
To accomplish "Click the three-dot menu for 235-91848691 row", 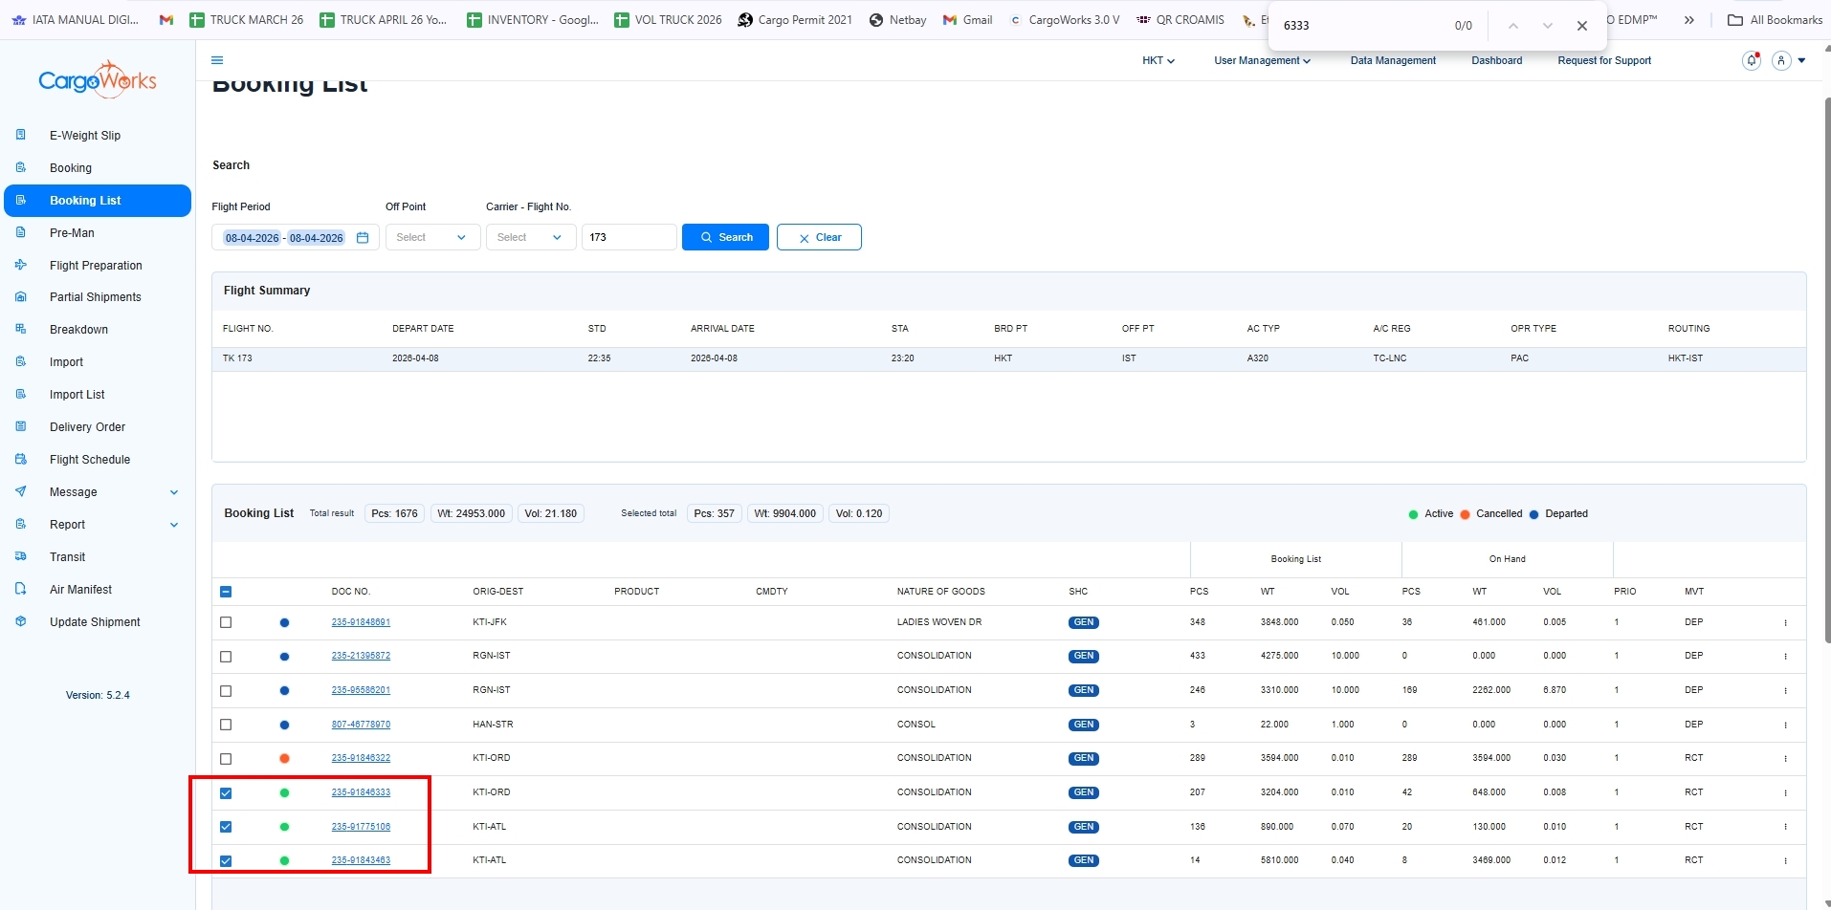I will click(x=1785, y=623).
